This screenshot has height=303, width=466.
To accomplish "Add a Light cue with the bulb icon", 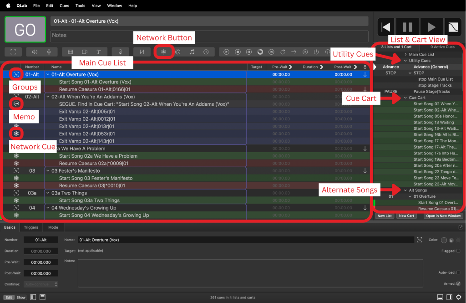I will click(x=120, y=52).
